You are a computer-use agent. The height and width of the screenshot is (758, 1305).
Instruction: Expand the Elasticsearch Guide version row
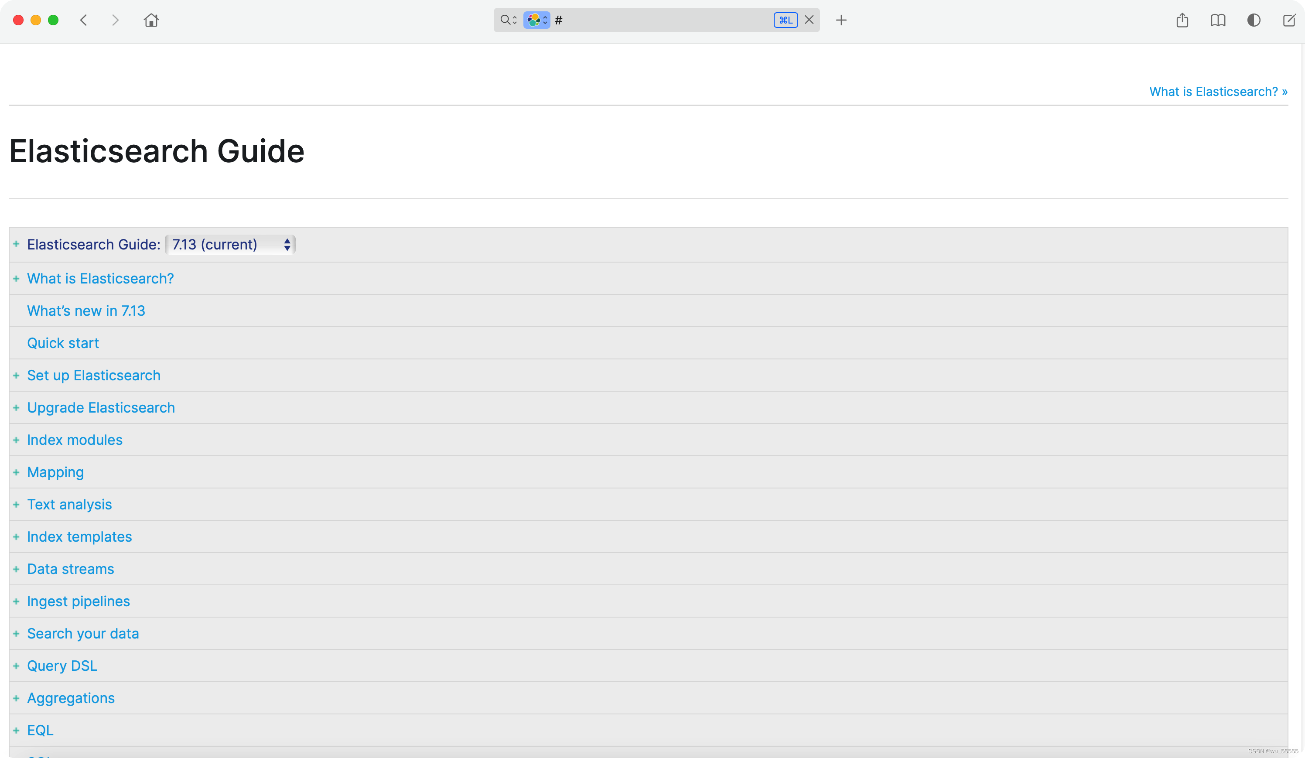tap(16, 244)
